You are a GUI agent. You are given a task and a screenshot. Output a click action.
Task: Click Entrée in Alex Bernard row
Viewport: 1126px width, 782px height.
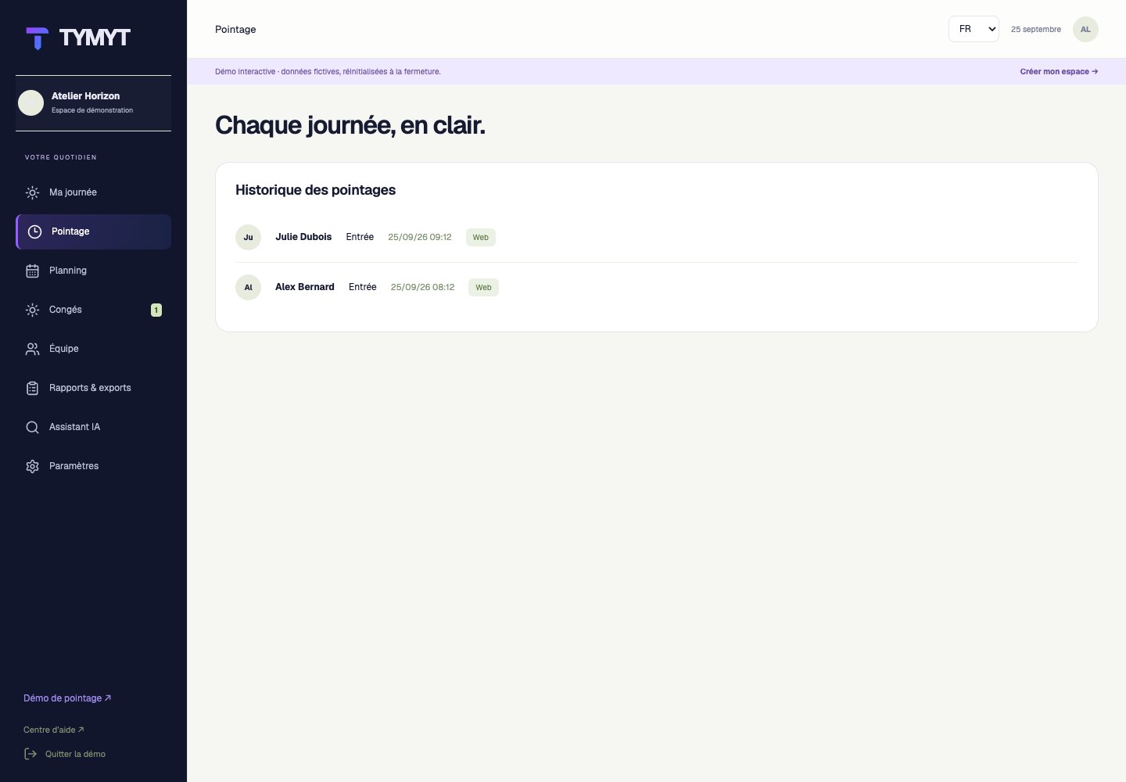363,287
